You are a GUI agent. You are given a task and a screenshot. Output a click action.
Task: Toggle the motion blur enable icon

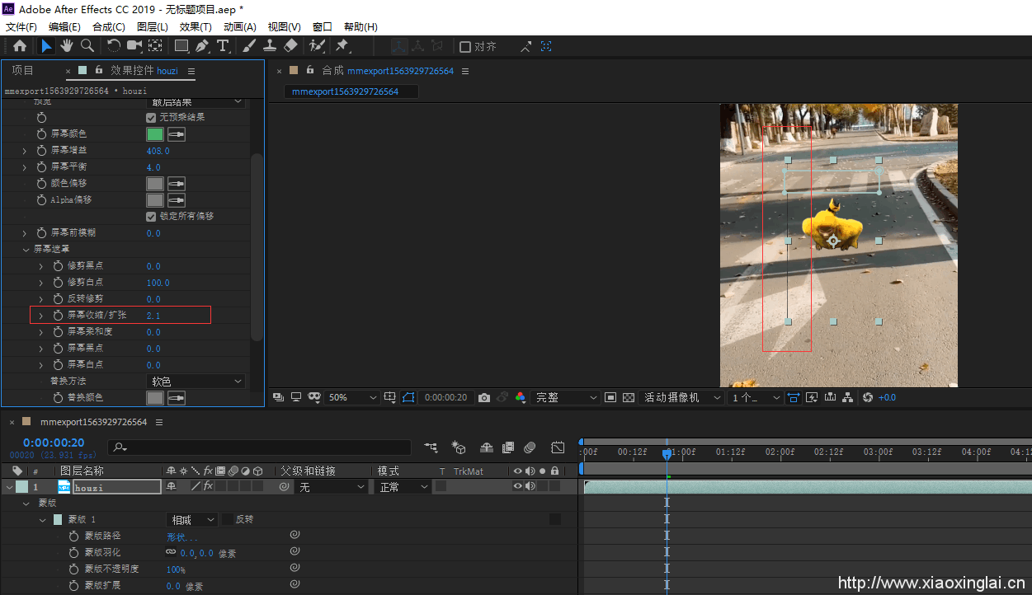[x=530, y=447]
